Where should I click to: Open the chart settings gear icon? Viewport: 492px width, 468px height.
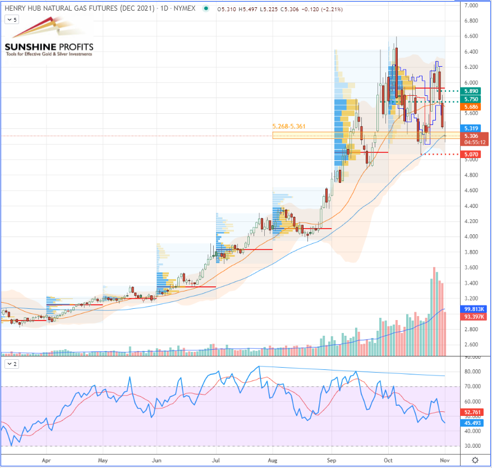[x=475, y=460]
